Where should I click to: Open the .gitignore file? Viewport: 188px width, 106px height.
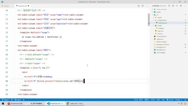point(160,39)
